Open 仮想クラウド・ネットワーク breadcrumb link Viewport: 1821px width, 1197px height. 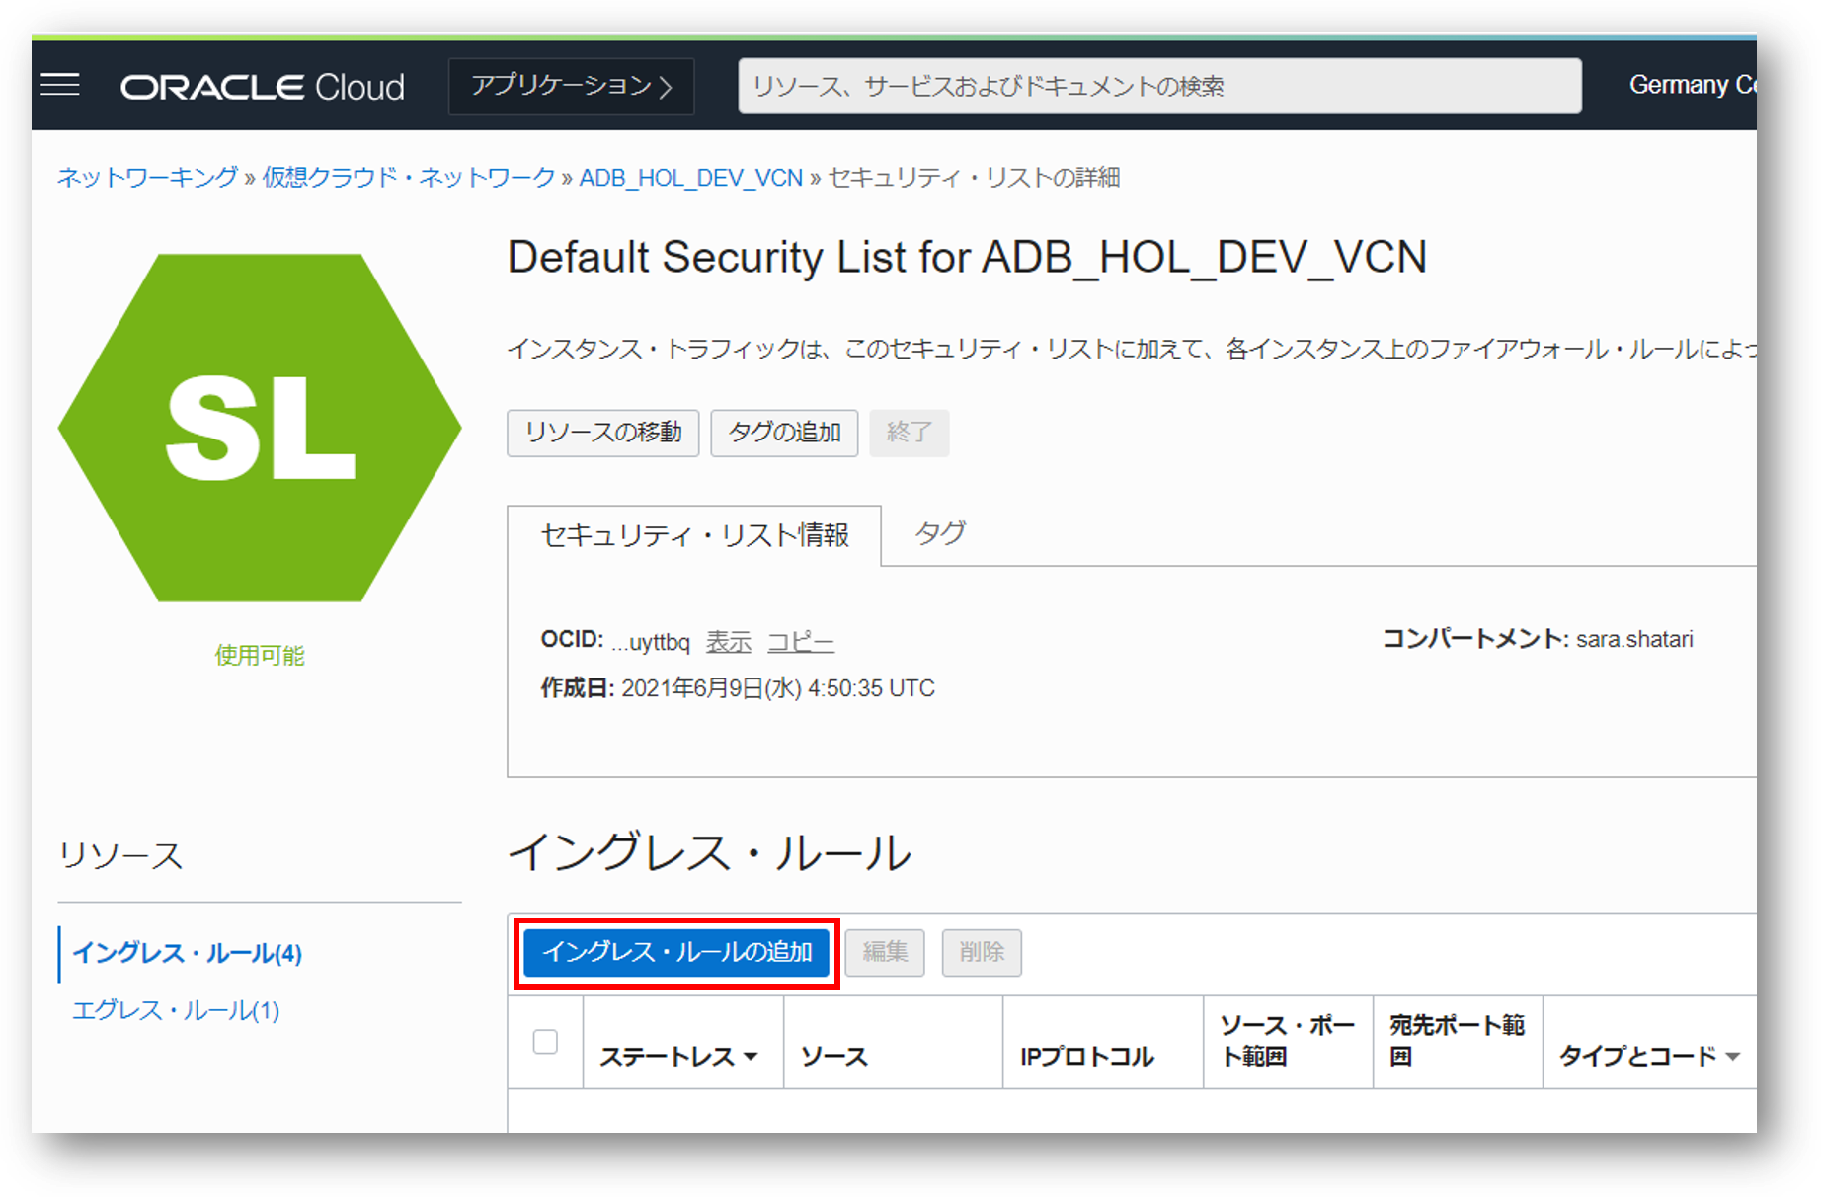click(408, 178)
